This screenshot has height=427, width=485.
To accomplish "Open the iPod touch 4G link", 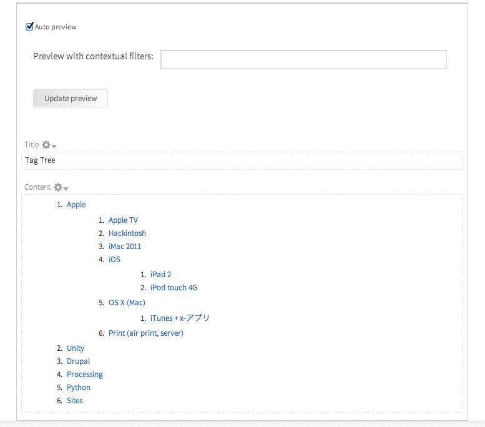I will [x=174, y=287].
